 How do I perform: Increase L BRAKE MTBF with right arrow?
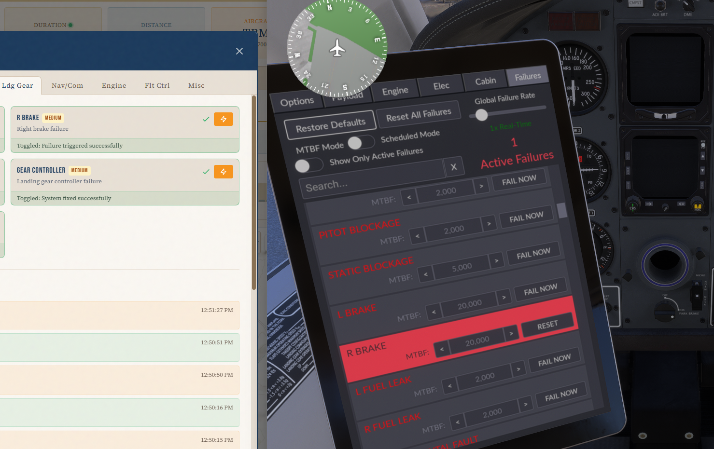[504, 297]
